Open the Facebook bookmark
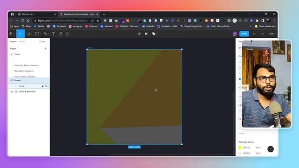This screenshot has height=168, width=299. pos(59,26)
